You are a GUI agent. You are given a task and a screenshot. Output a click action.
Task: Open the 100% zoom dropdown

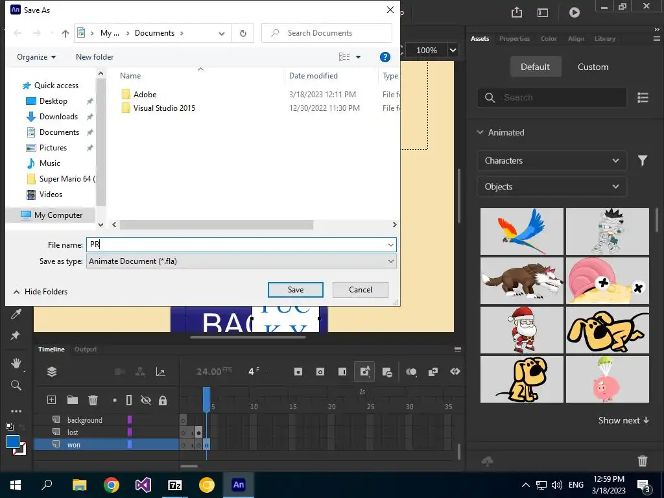pyautogui.click(x=453, y=50)
